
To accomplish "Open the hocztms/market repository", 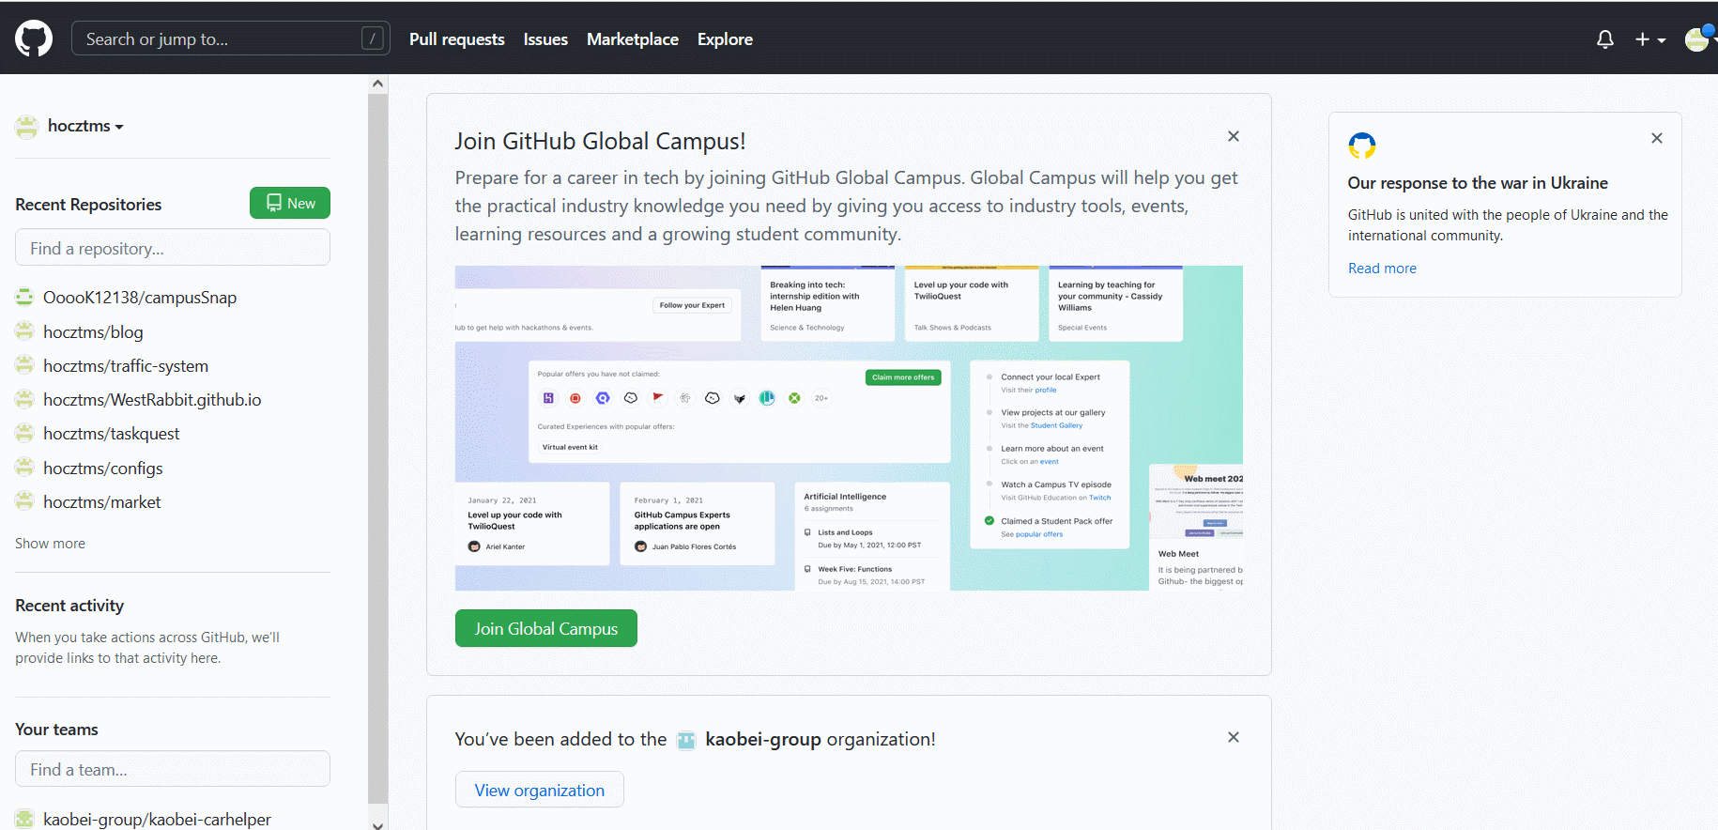I will 102,502.
